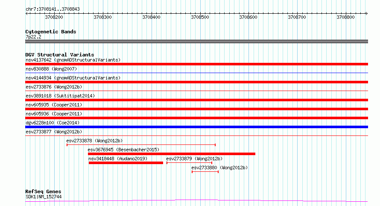The height and width of the screenshot is (206, 380).
Task: Click ruler position 3708500
Action: point(200,17)
